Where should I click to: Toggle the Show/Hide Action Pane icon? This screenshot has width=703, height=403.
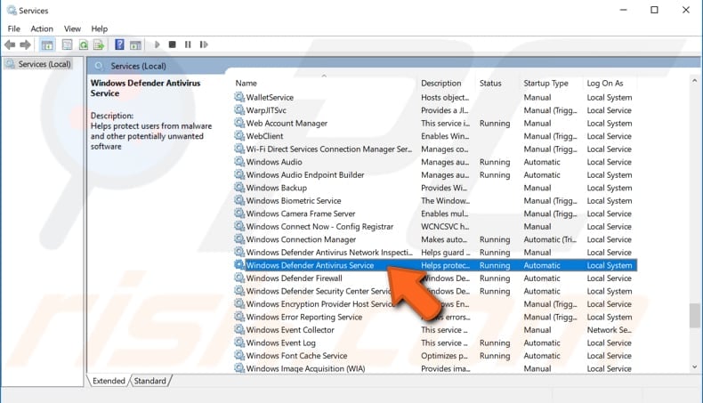(135, 44)
